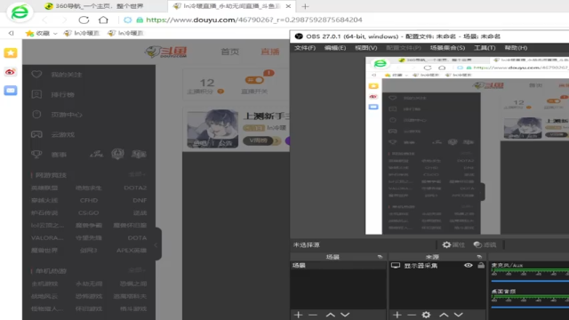This screenshot has height=320, width=569.
Task: Reload the page with refresh icon
Action: tap(84, 20)
